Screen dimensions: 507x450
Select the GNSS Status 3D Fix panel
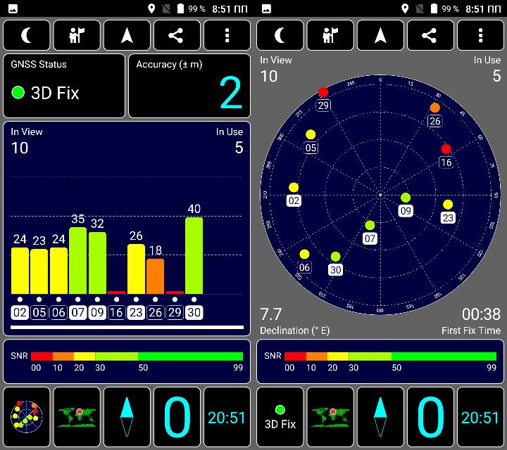(x=64, y=85)
